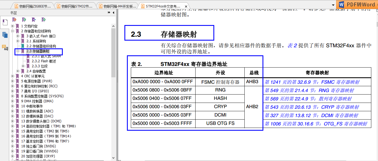Expand the '2.1 系统架构' bookmark

18,41
